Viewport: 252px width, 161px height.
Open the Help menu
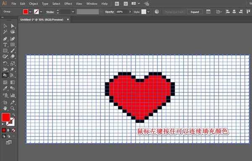105,3
